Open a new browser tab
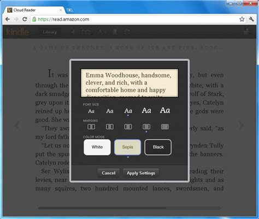The height and width of the screenshot is (219, 259). [x=69, y=10]
